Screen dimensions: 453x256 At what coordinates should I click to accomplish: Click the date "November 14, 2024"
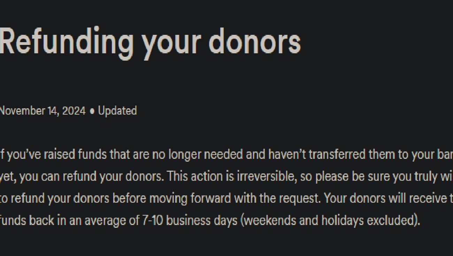42,111
